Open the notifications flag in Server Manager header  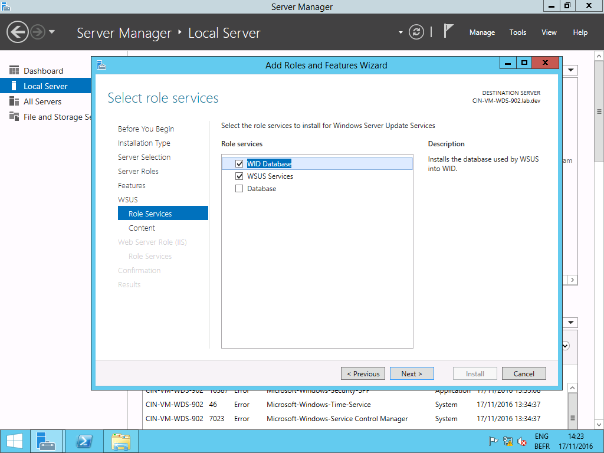[448, 31]
